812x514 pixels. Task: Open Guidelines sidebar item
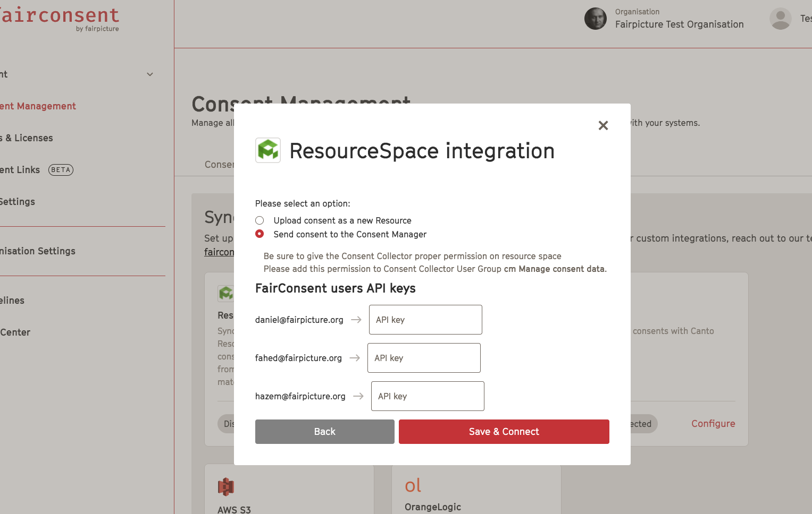coord(12,301)
